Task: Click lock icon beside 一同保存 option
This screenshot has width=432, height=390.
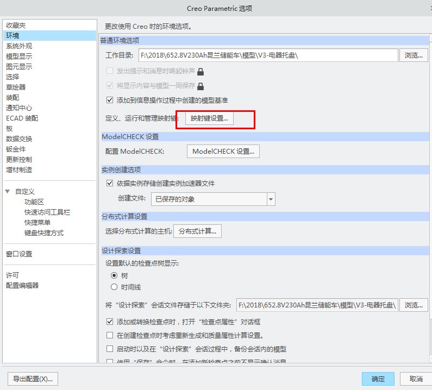Action: [201, 86]
